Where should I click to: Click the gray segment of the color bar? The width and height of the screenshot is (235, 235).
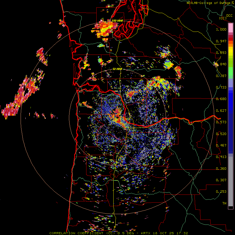231,181
